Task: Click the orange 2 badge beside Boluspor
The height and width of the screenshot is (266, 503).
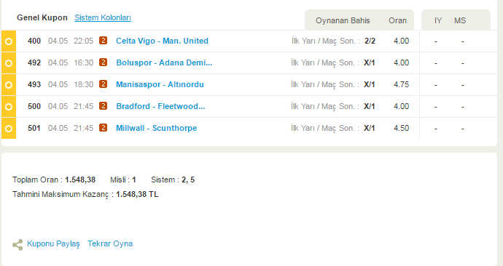Action: 103,63
